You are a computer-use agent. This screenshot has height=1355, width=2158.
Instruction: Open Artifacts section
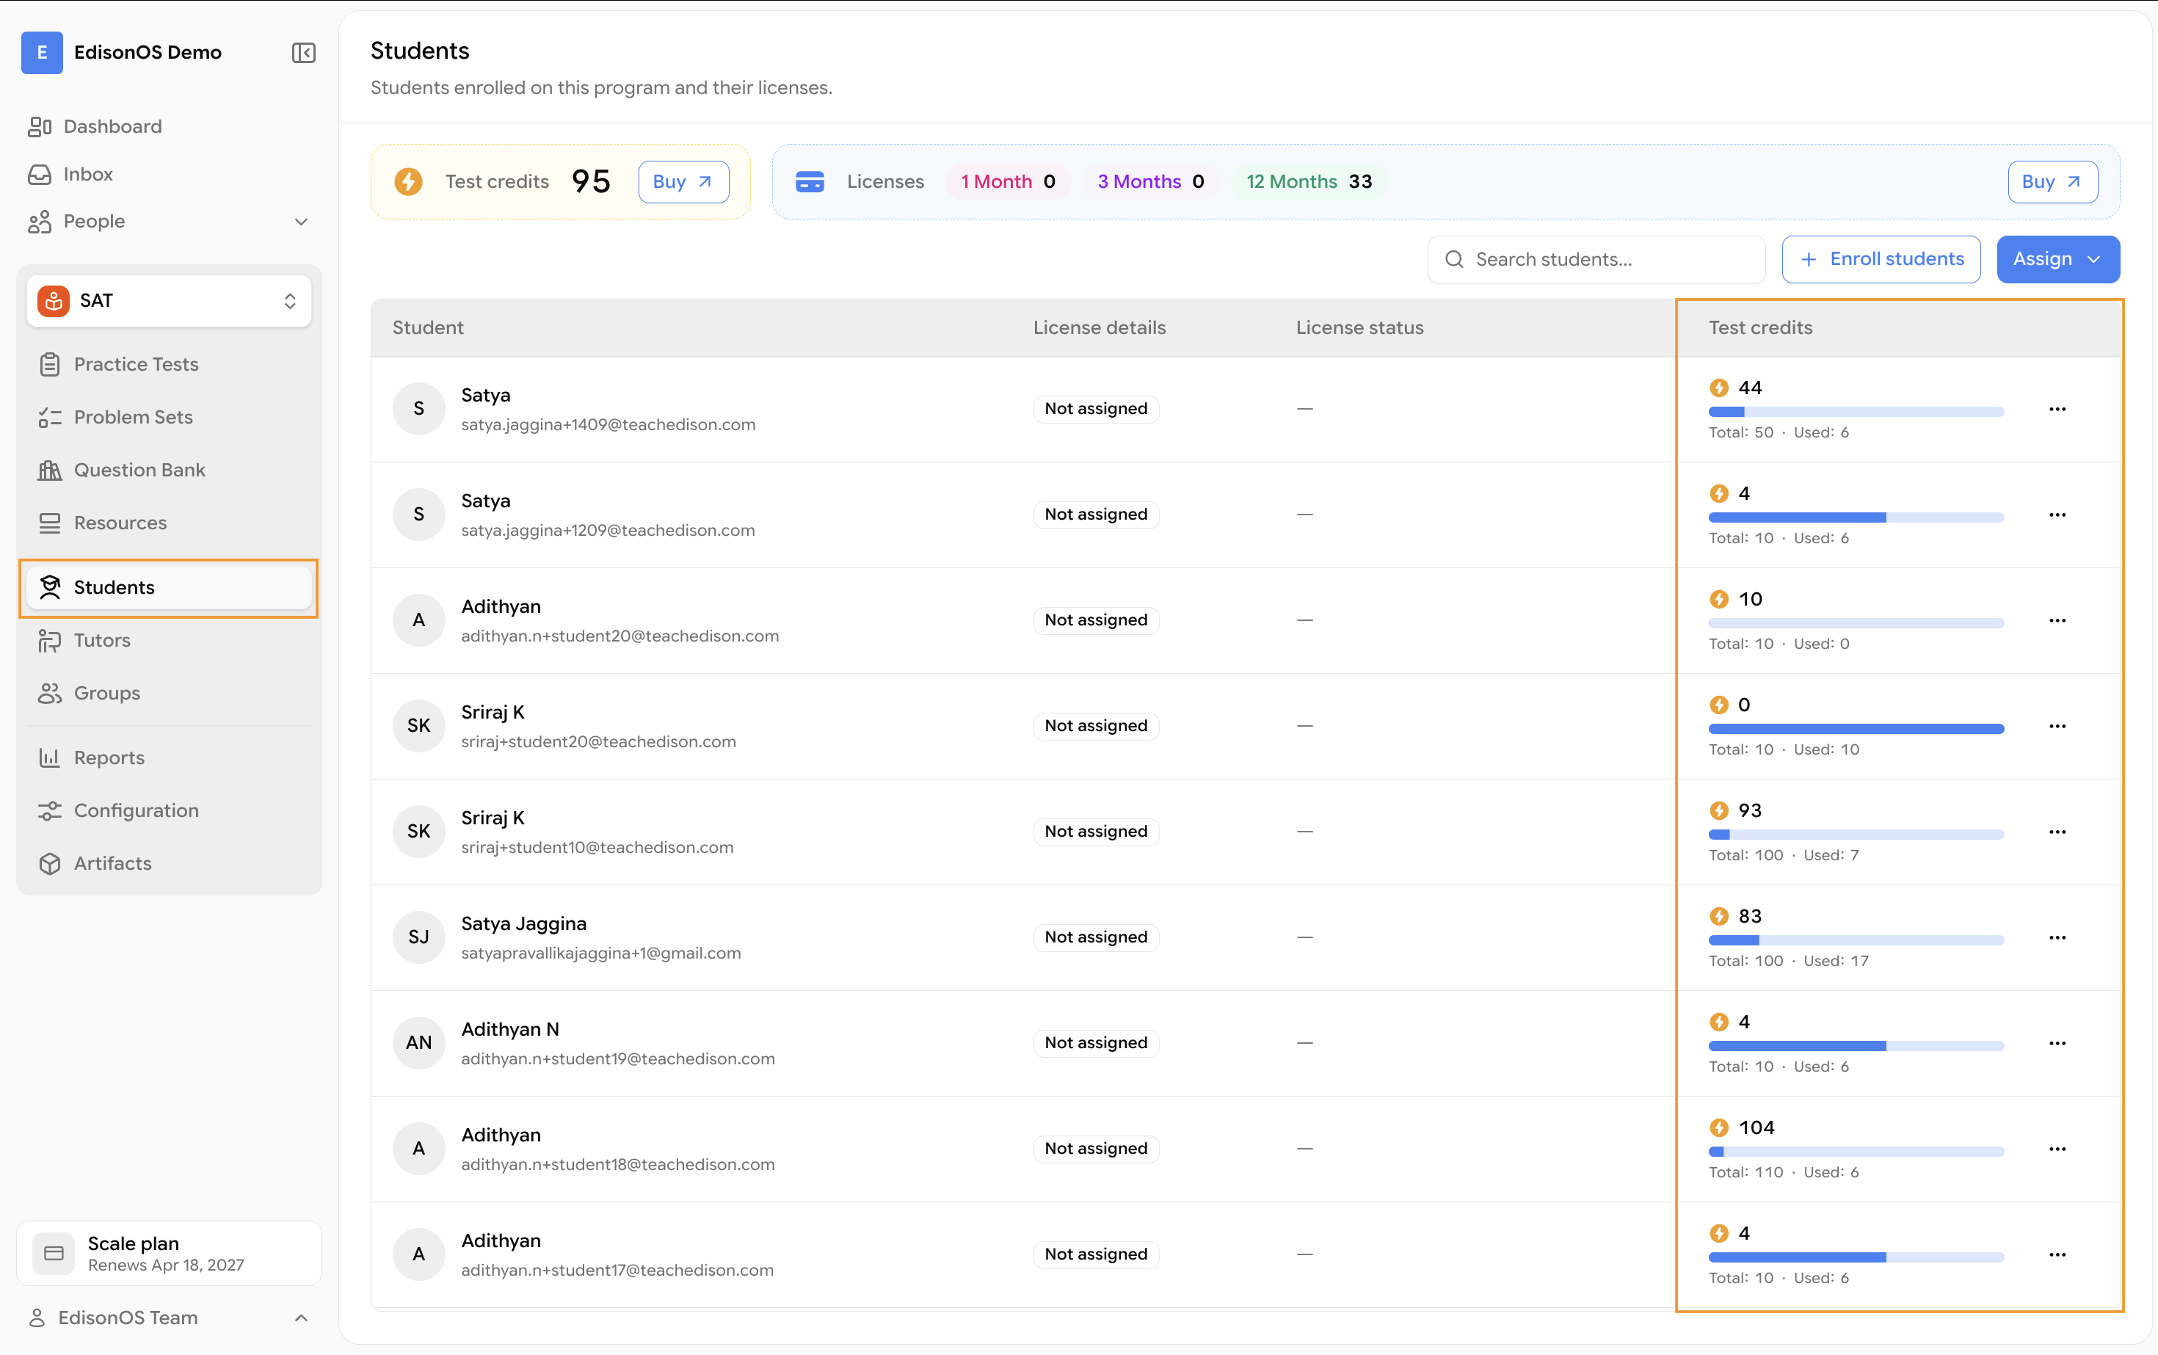(x=169, y=863)
